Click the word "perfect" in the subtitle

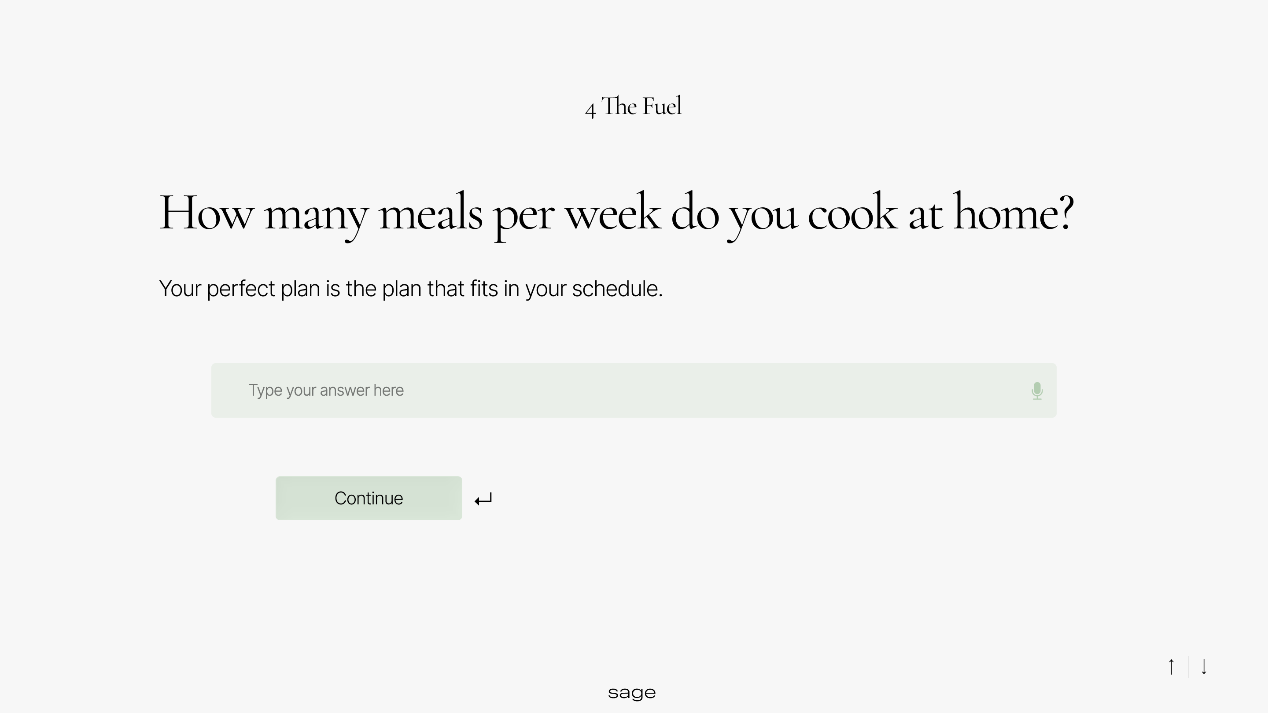click(x=240, y=289)
